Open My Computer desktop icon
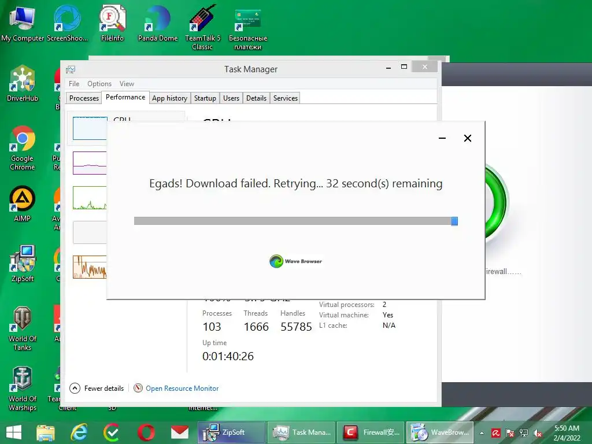The image size is (592, 444). 23,23
